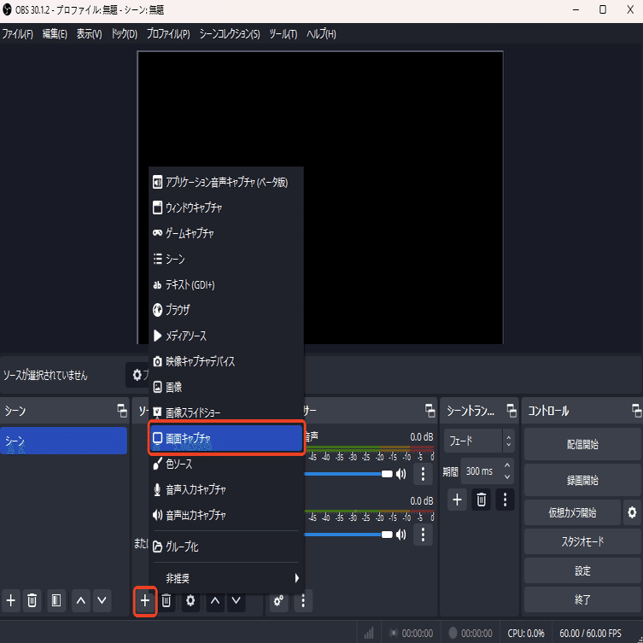This screenshot has width=643, height=643.
Task: Open the ドック(D) menu
Action: coord(125,34)
